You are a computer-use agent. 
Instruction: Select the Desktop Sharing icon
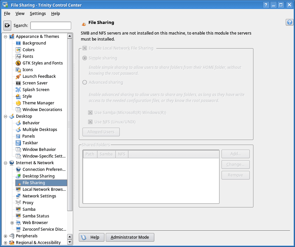(x=18, y=176)
